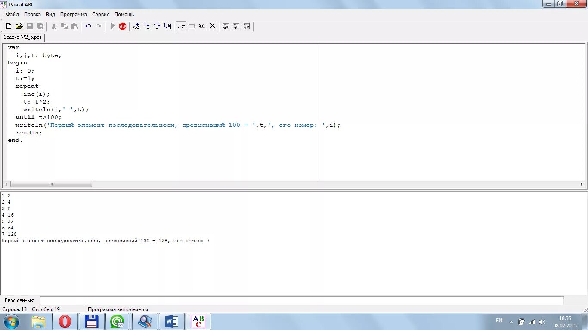This screenshot has height=330, width=588.
Task: Show hidden tray icons arrow
Action: pos(511,321)
